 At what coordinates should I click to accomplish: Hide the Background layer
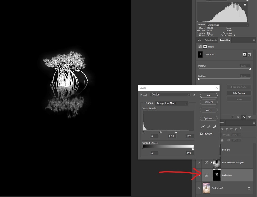(x=199, y=188)
